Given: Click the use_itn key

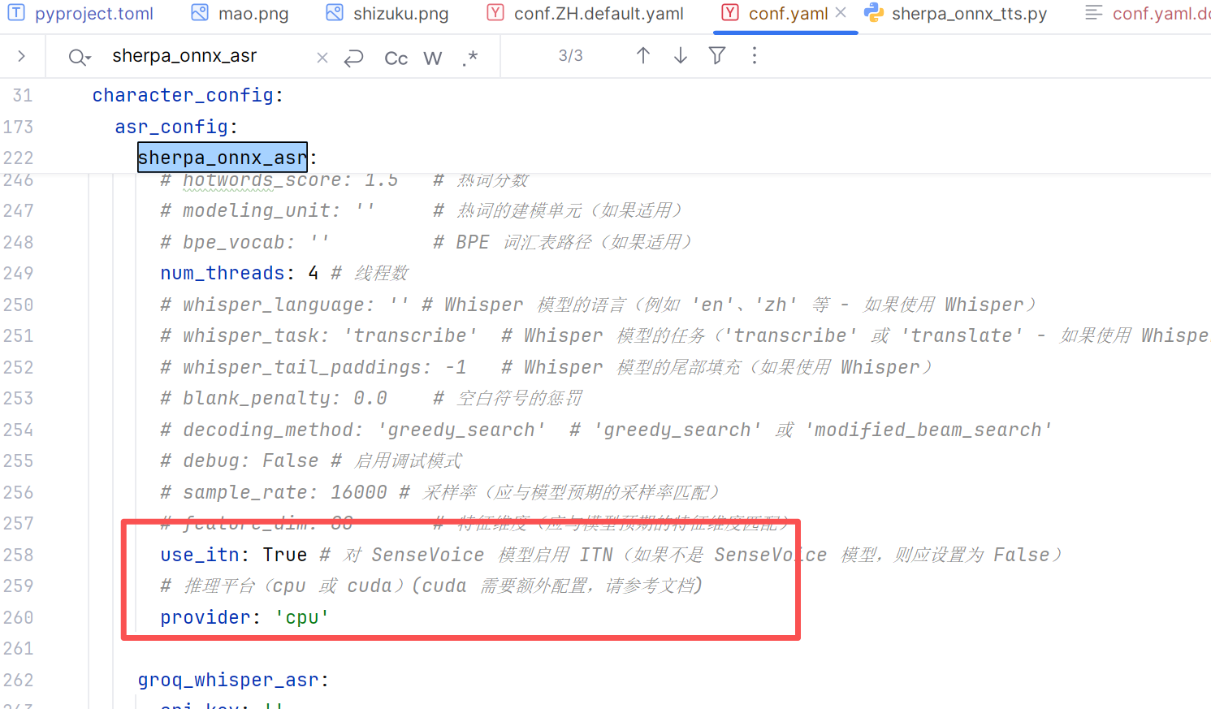Looking at the screenshot, I should pyautogui.click(x=200, y=555).
